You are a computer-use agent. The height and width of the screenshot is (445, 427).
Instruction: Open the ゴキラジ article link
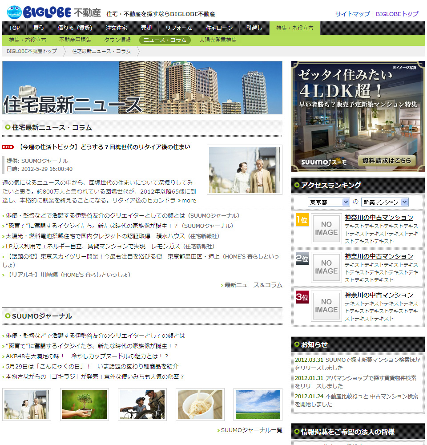95,376
